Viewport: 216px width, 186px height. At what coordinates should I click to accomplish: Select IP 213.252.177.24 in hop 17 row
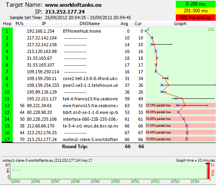[x=42, y=139]
